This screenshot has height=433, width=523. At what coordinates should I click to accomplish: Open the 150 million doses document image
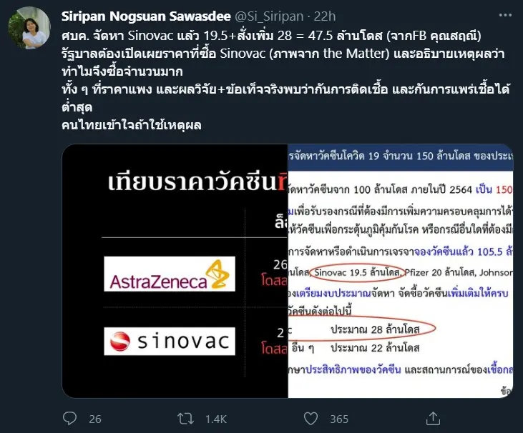(x=401, y=271)
